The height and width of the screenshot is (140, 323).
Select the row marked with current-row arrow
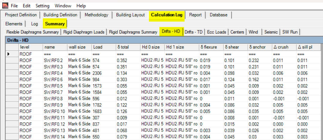tap(12, 54)
